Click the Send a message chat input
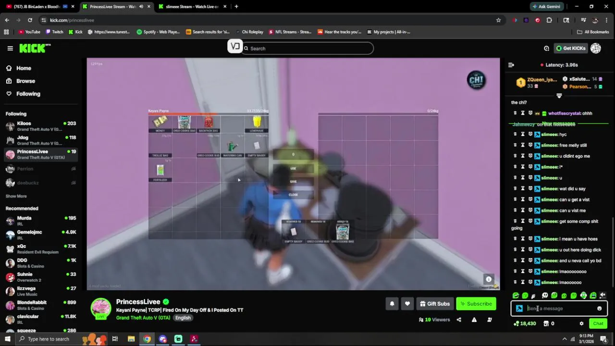The width and height of the screenshot is (615, 346). click(560, 309)
